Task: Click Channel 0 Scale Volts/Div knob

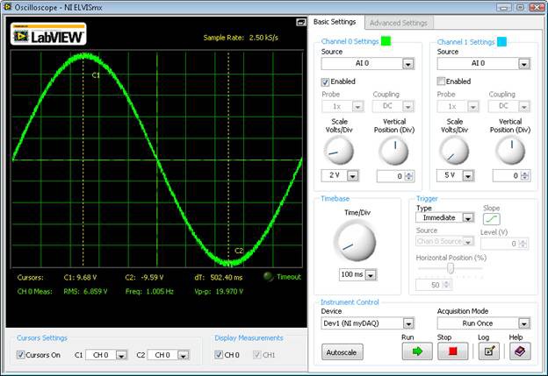Action: (x=339, y=151)
